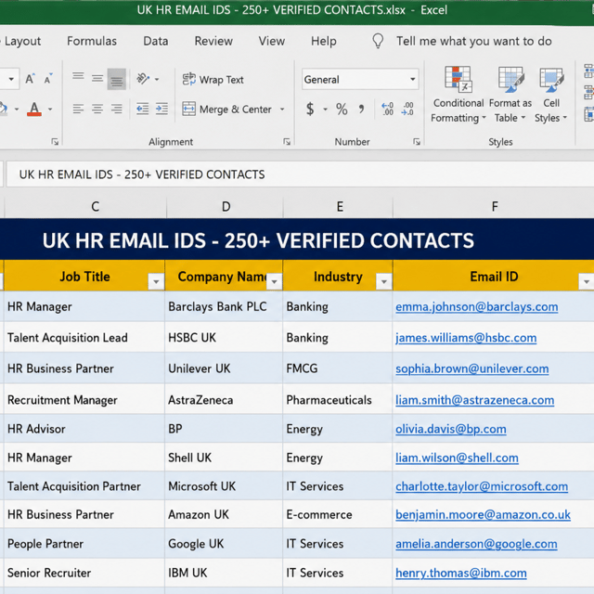Viewport: 594px width, 594px height.
Task: Click Merge & Center button
Action: (x=226, y=110)
